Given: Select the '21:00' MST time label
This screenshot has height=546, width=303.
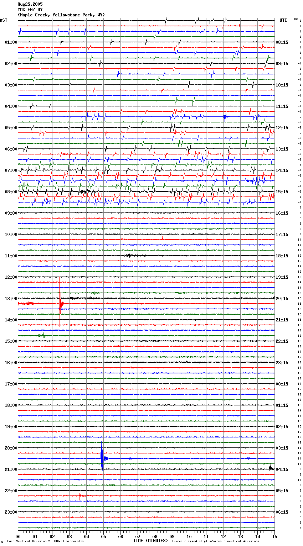Looking at the screenshot, I should coord(11,469).
